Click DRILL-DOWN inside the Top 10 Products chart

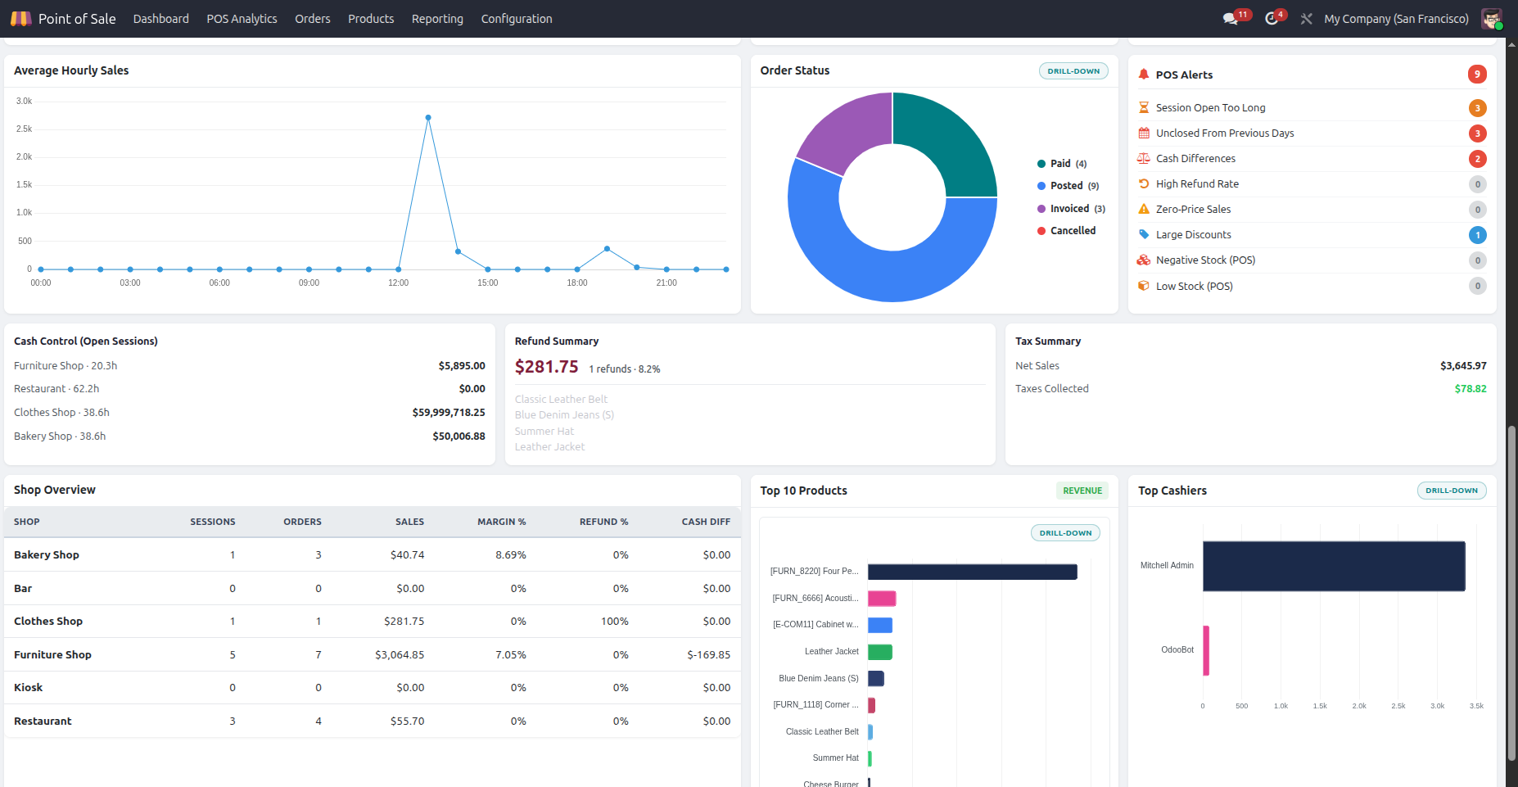(x=1065, y=533)
